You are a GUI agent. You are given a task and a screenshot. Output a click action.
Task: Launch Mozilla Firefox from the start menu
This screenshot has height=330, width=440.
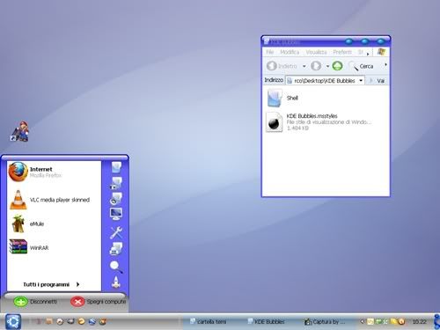(54, 172)
